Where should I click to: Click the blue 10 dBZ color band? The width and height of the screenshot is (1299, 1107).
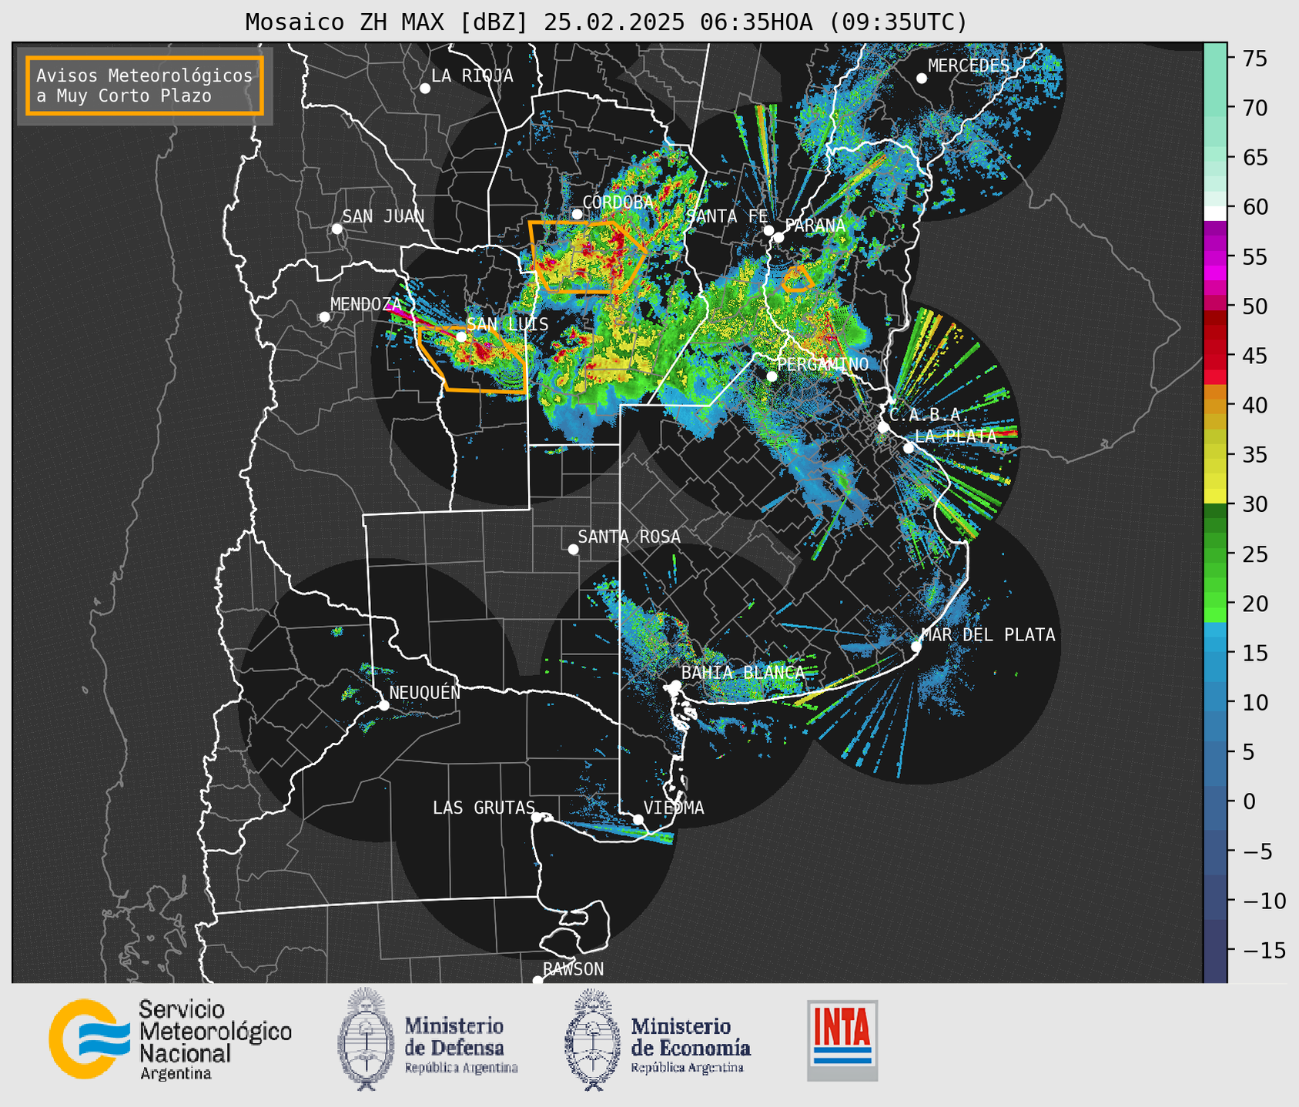[1215, 702]
